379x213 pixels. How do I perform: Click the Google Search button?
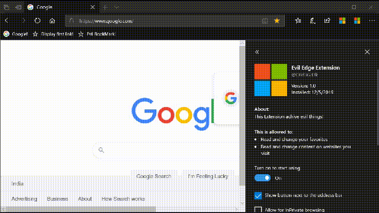click(x=153, y=176)
